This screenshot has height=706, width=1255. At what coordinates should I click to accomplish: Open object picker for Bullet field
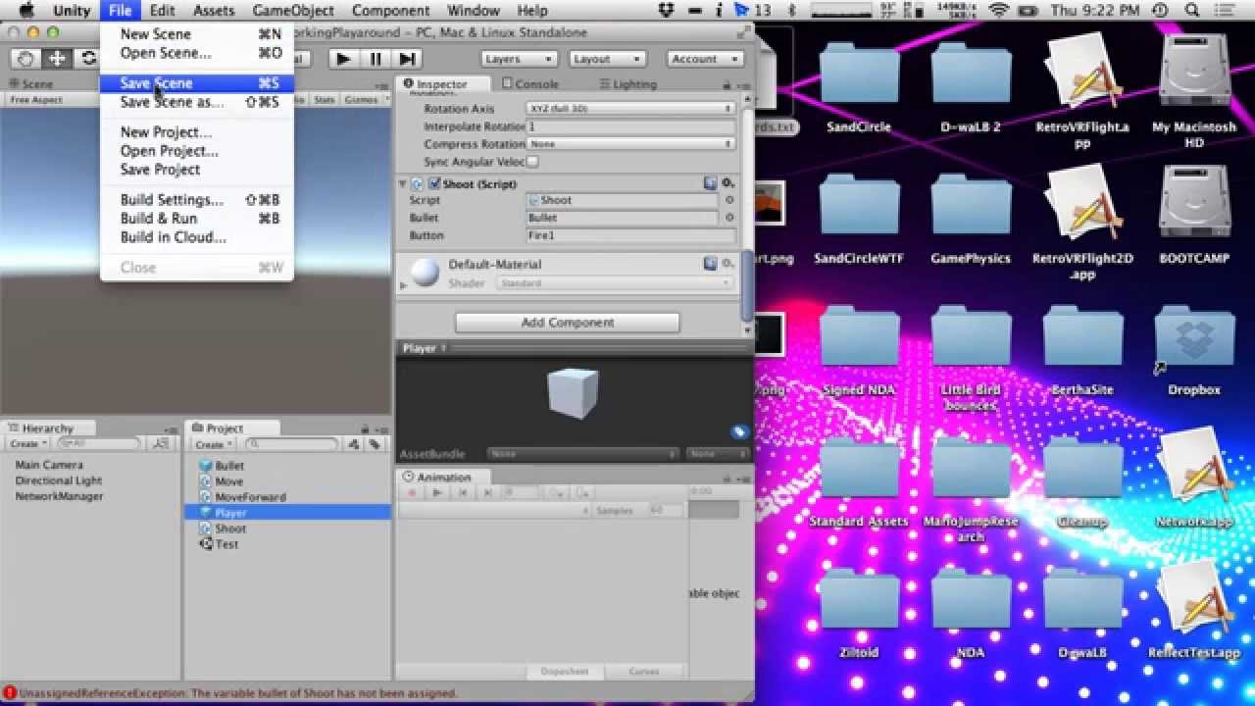pyautogui.click(x=729, y=218)
